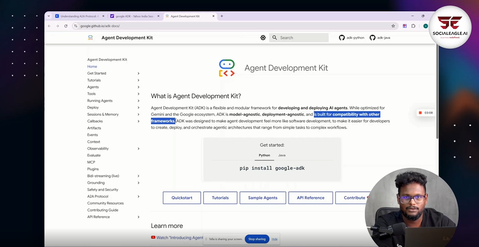Expand the Get Started sidebar section
Viewport: 479px width, 247px height.
(x=138, y=73)
